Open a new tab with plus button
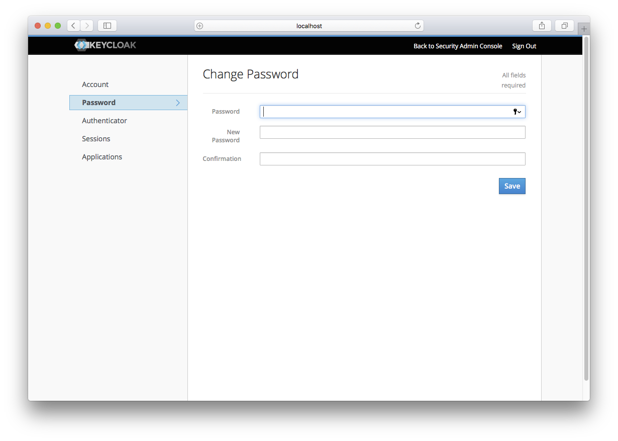The width and height of the screenshot is (618, 441). tap(583, 29)
